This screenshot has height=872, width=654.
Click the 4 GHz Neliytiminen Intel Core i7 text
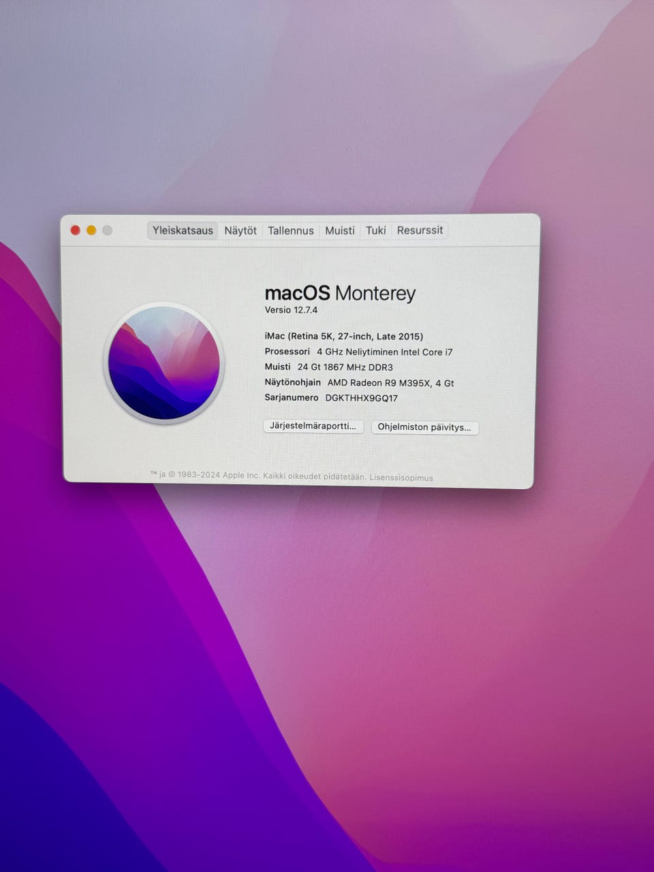coord(384,352)
